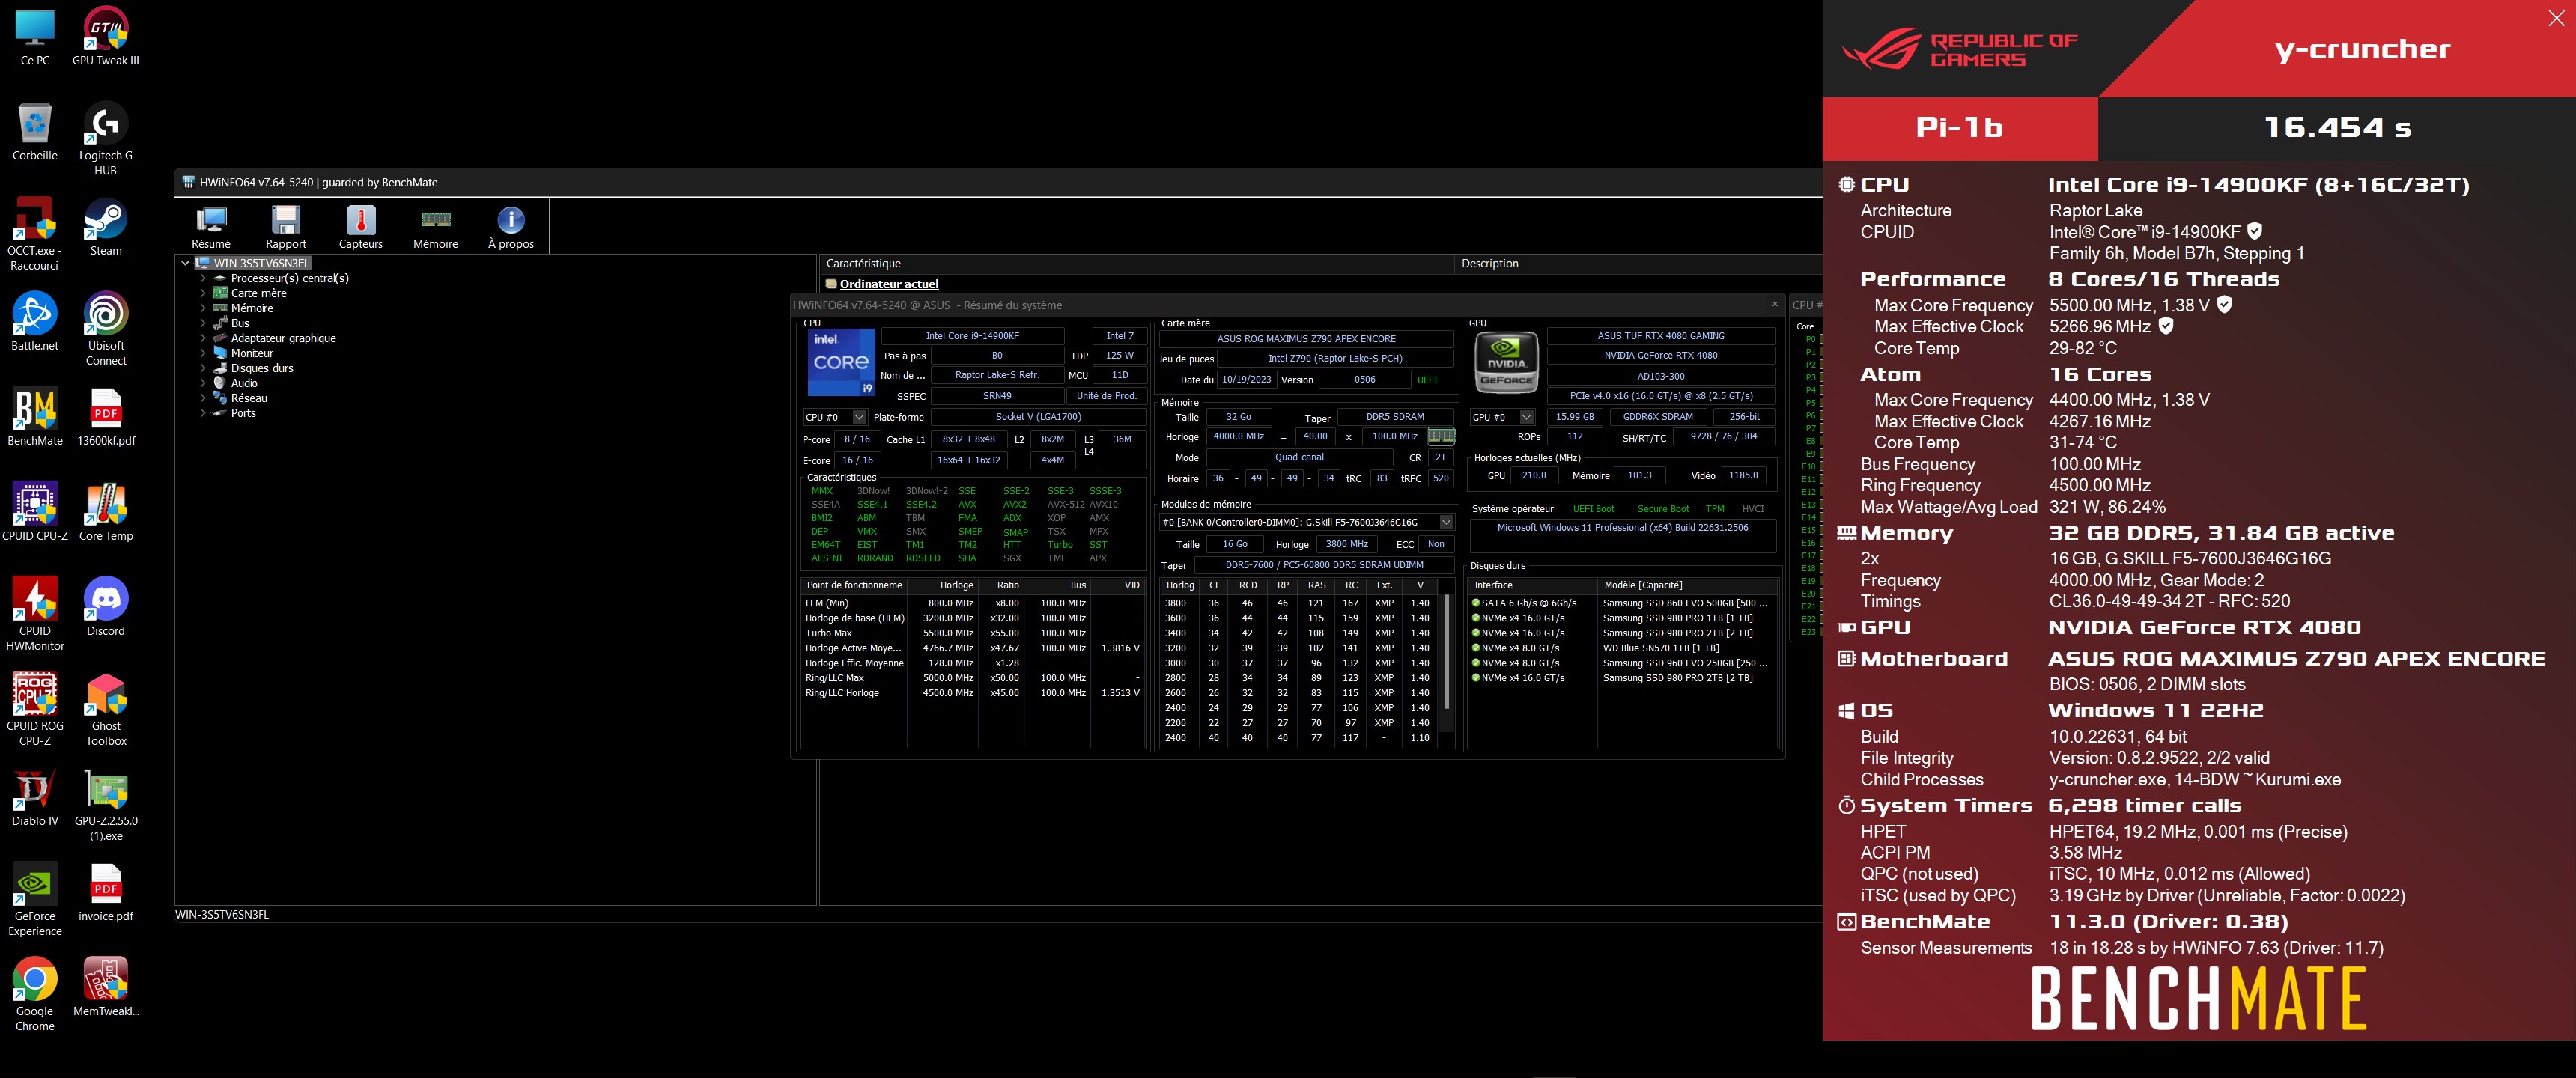Click the Caractéristique column header
2576x1078 pixels.
(x=1136, y=263)
